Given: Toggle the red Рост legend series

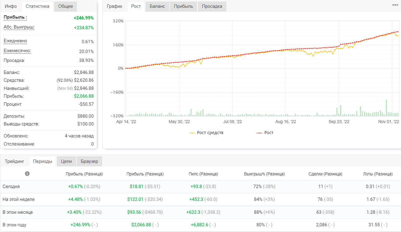Looking at the screenshot, I should coord(265,133).
